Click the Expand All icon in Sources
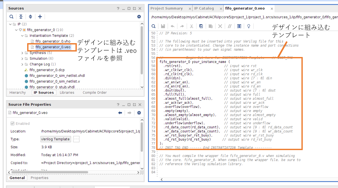338x188 pixels. [30, 17]
